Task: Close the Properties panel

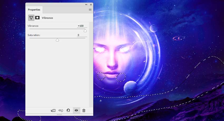Action: (x=91, y=4)
